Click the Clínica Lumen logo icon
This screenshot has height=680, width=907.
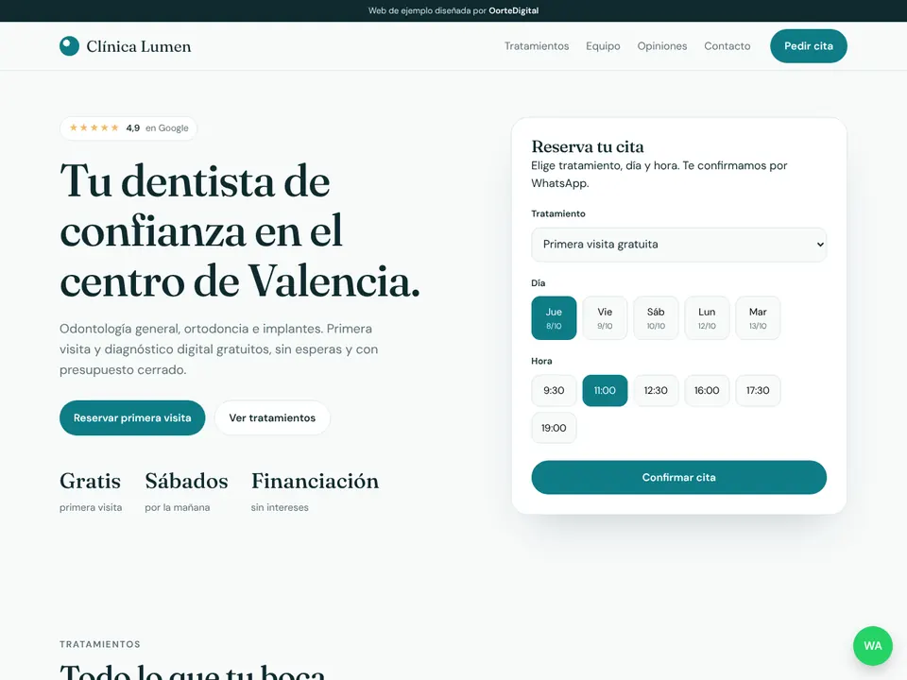coord(69,46)
